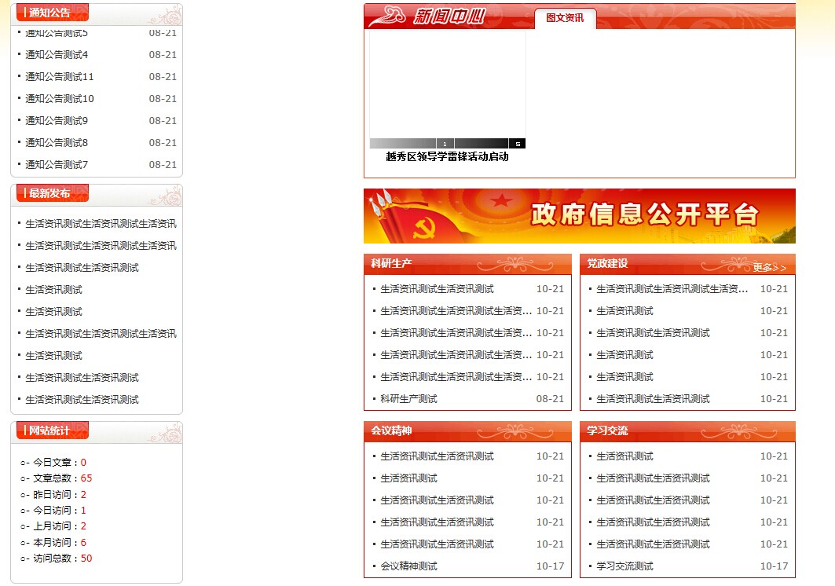The width and height of the screenshot is (835, 586).
Task: Switch to the 图文资讯 tab
Action: (565, 18)
